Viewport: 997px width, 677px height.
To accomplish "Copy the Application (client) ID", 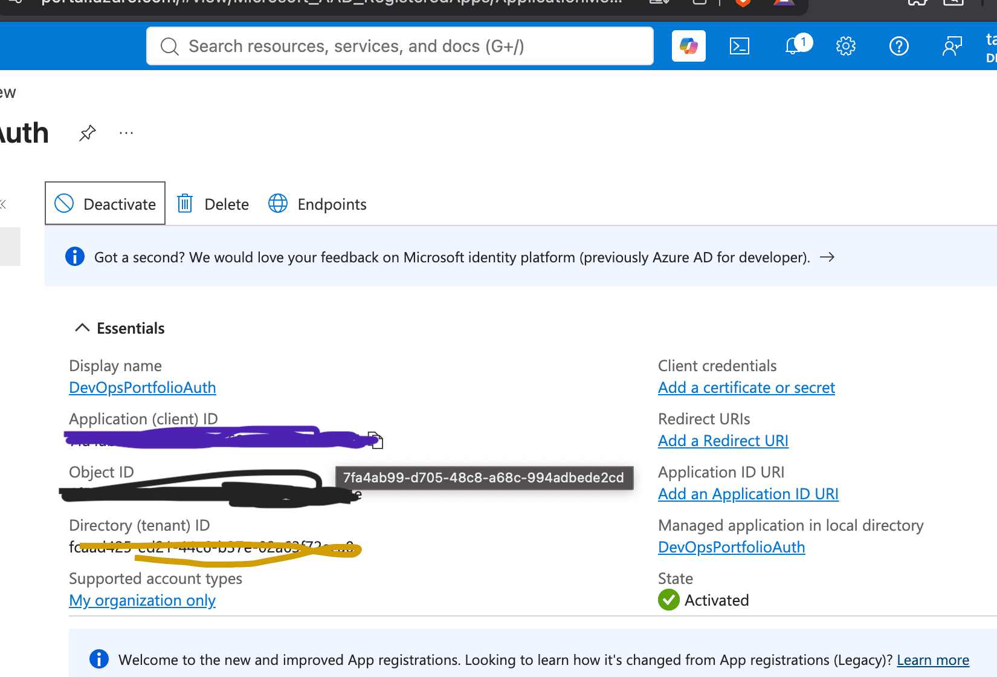I will (x=376, y=440).
